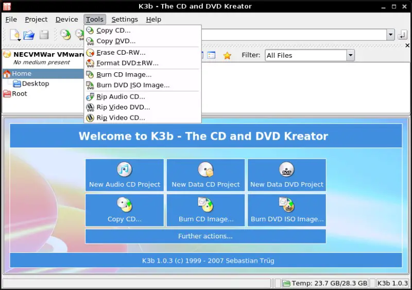This screenshot has height=290, width=412.
Task: Click the audio CD music note icon
Action: 124,169
